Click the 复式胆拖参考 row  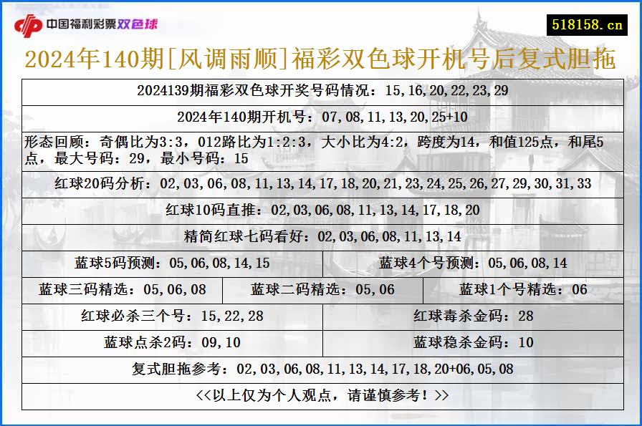pyautogui.click(x=321, y=371)
